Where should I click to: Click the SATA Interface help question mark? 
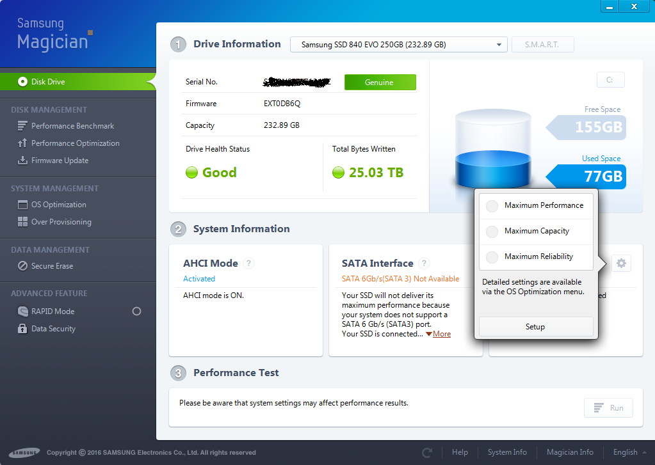coord(424,263)
